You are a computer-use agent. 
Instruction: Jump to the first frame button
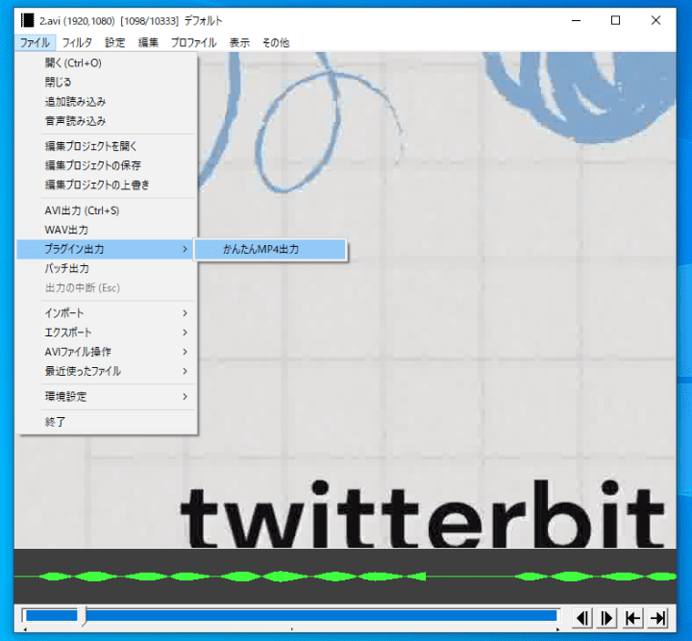tap(633, 617)
